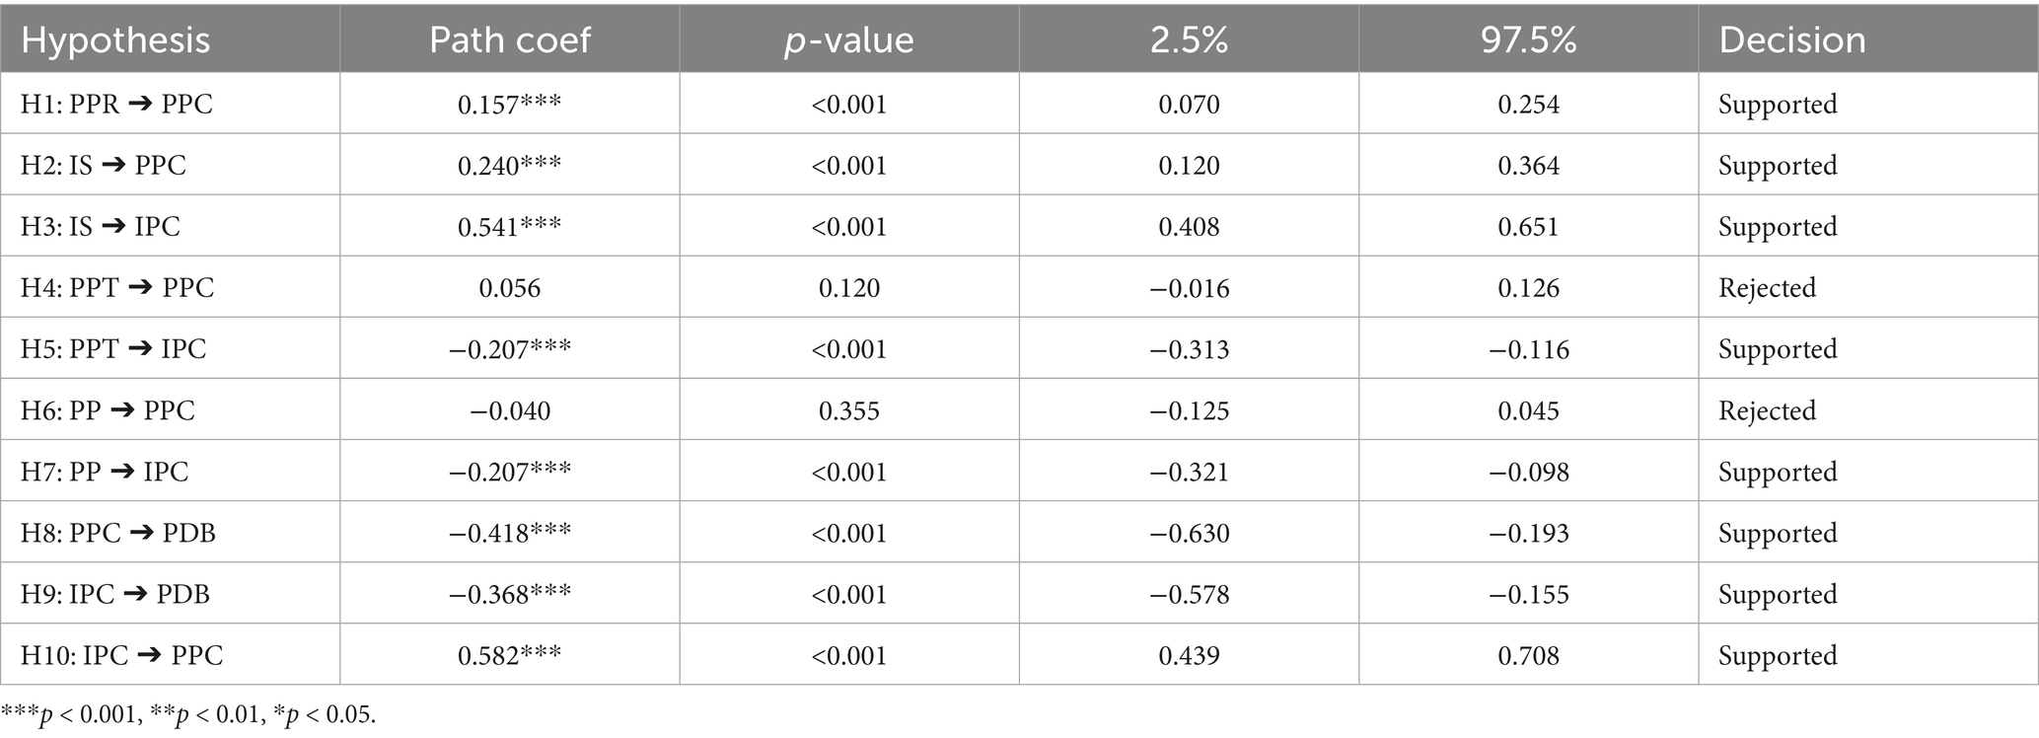Click the Hypothesis column header
This screenshot has width=2039, height=738.
pos(115,39)
